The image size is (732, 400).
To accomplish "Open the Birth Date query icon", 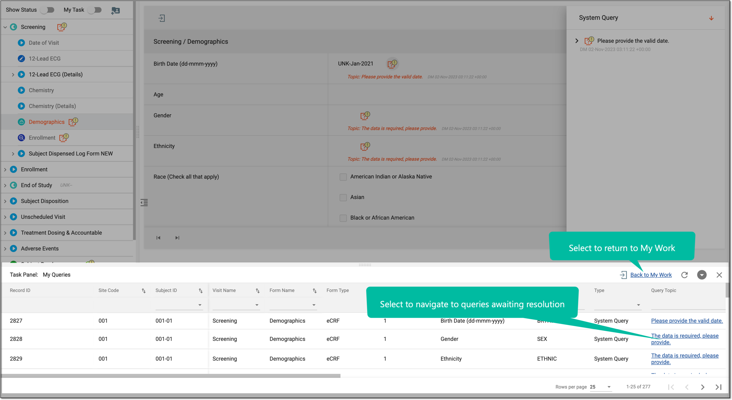I will [392, 63].
